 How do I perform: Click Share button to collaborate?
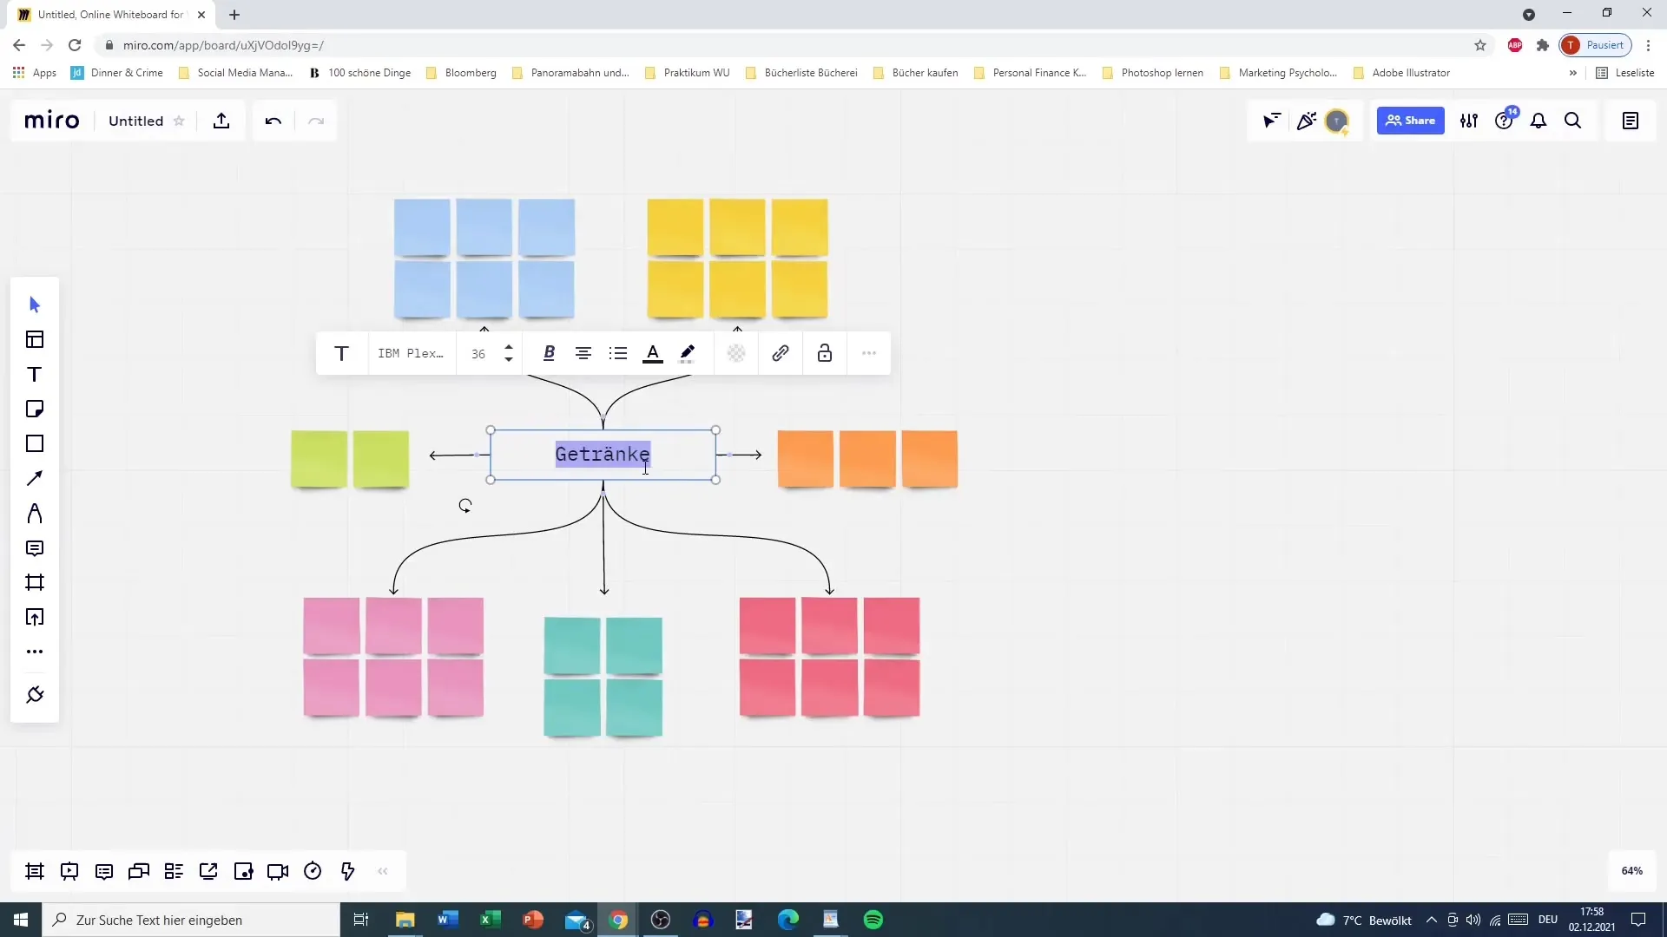point(1411,120)
